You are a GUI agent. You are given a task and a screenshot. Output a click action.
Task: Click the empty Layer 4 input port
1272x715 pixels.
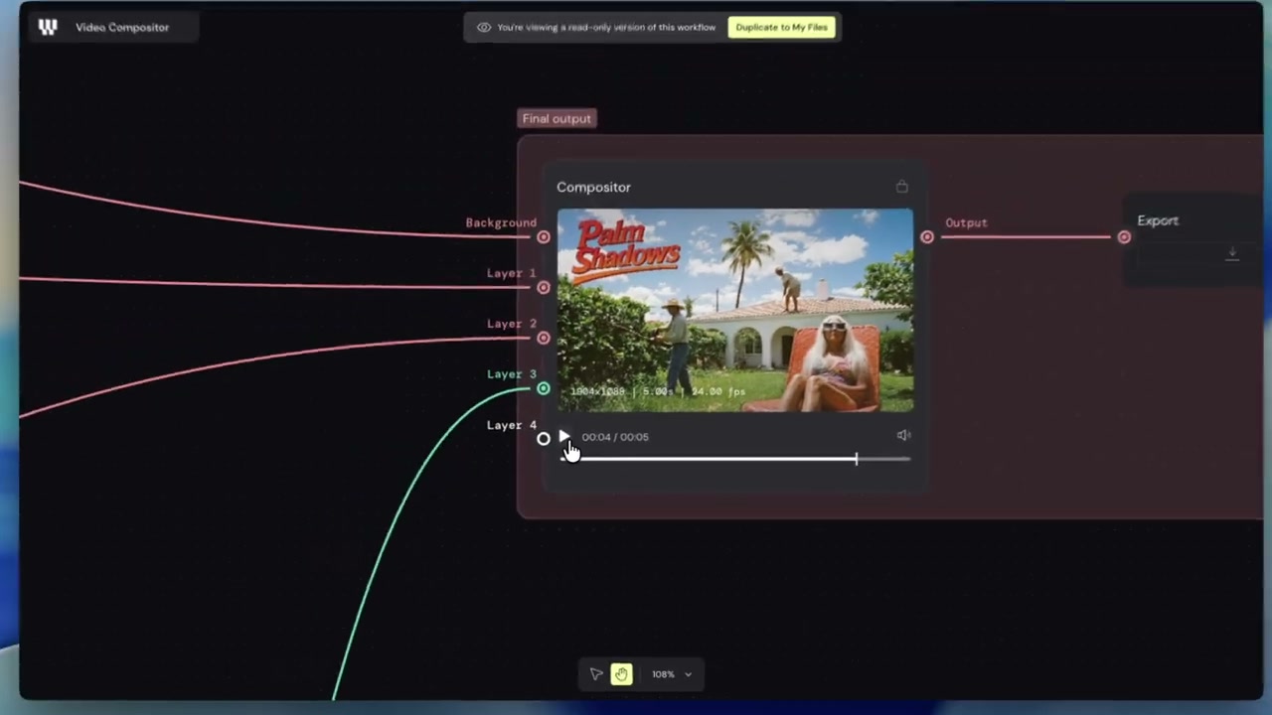(x=544, y=439)
